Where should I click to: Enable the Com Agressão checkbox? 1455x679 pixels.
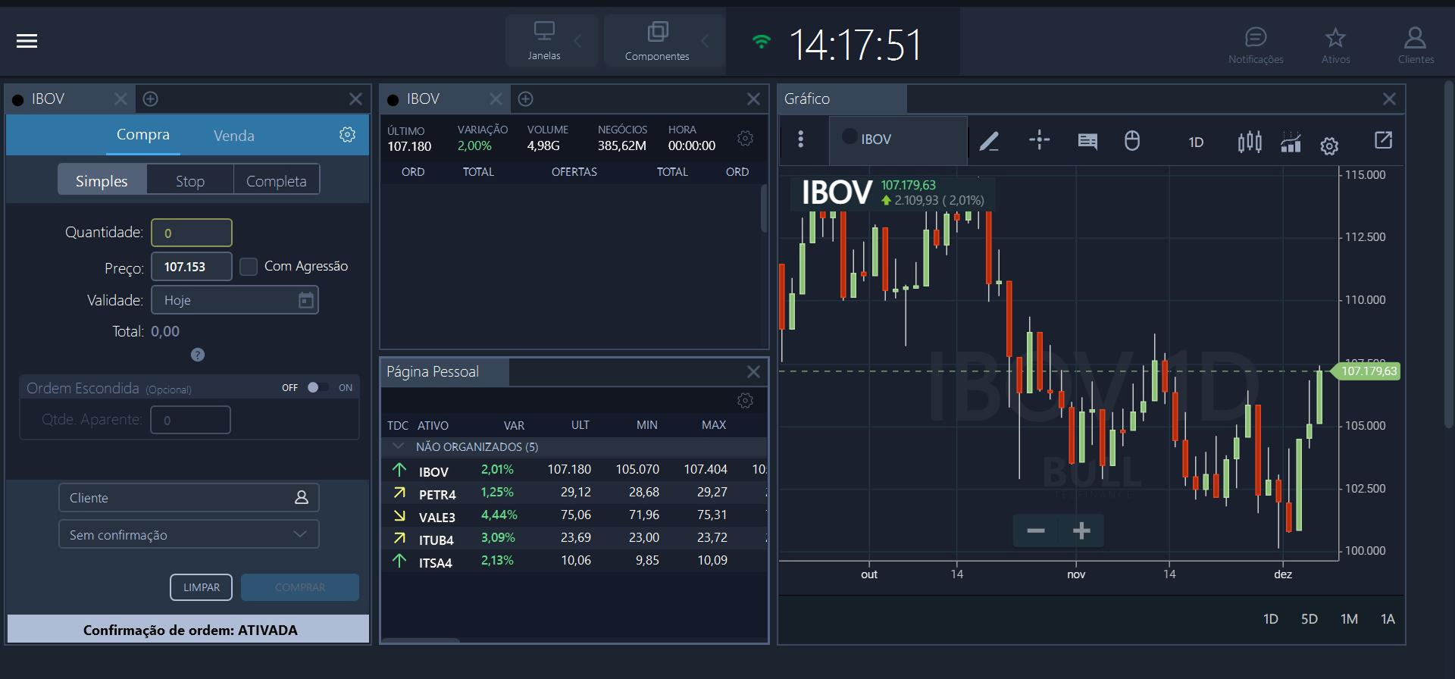[249, 266]
